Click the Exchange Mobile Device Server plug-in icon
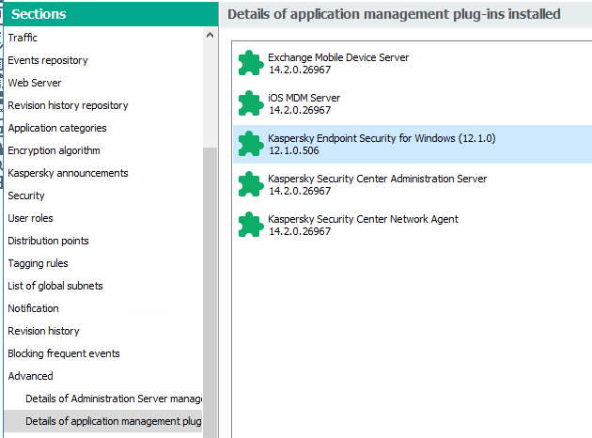The height and width of the screenshot is (438, 592). [250, 63]
